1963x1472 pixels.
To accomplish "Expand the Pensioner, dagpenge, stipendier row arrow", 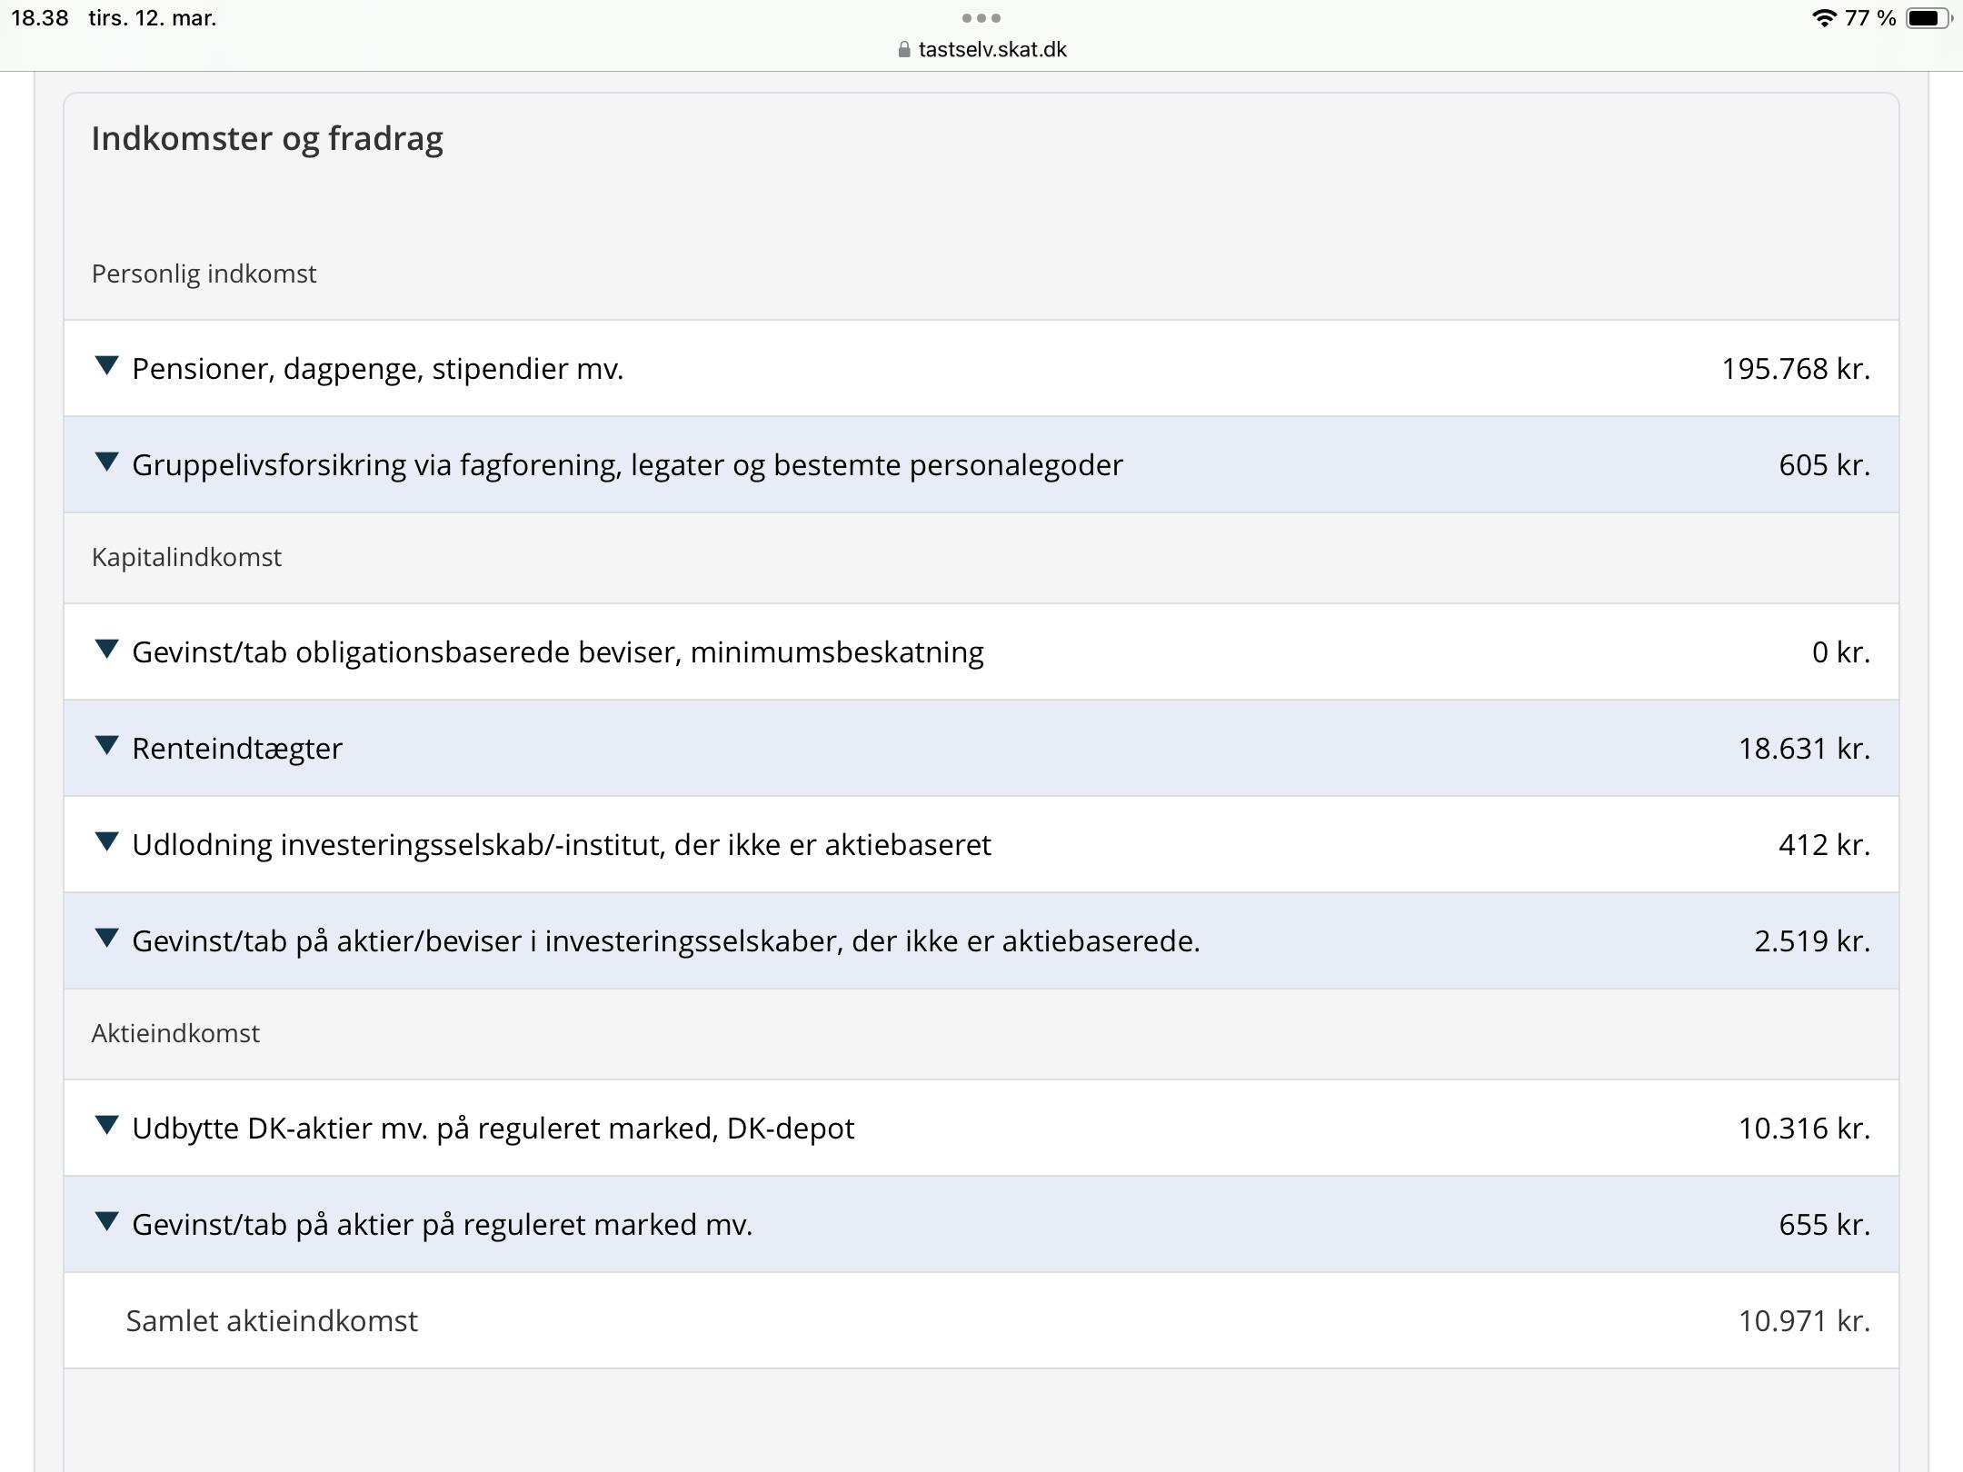I will coord(106,366).
